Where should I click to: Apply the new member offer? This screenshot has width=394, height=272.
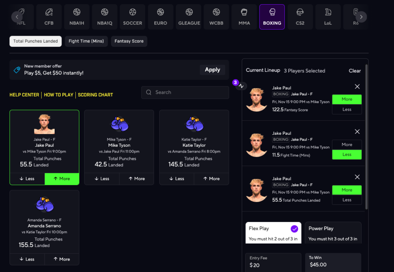[x=212, y=70]
